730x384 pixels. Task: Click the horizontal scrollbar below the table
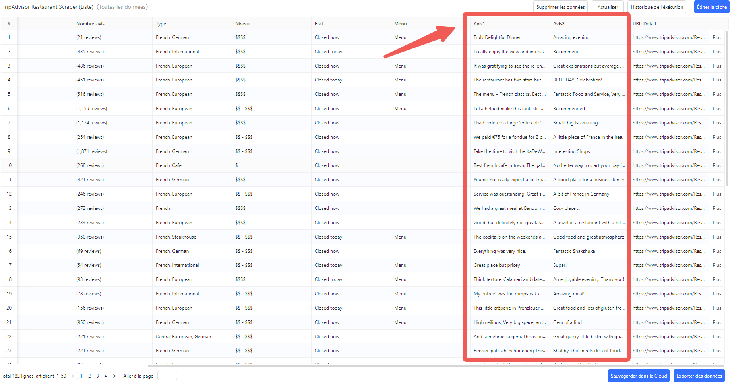pyautogui.click(x=397, y=366)
